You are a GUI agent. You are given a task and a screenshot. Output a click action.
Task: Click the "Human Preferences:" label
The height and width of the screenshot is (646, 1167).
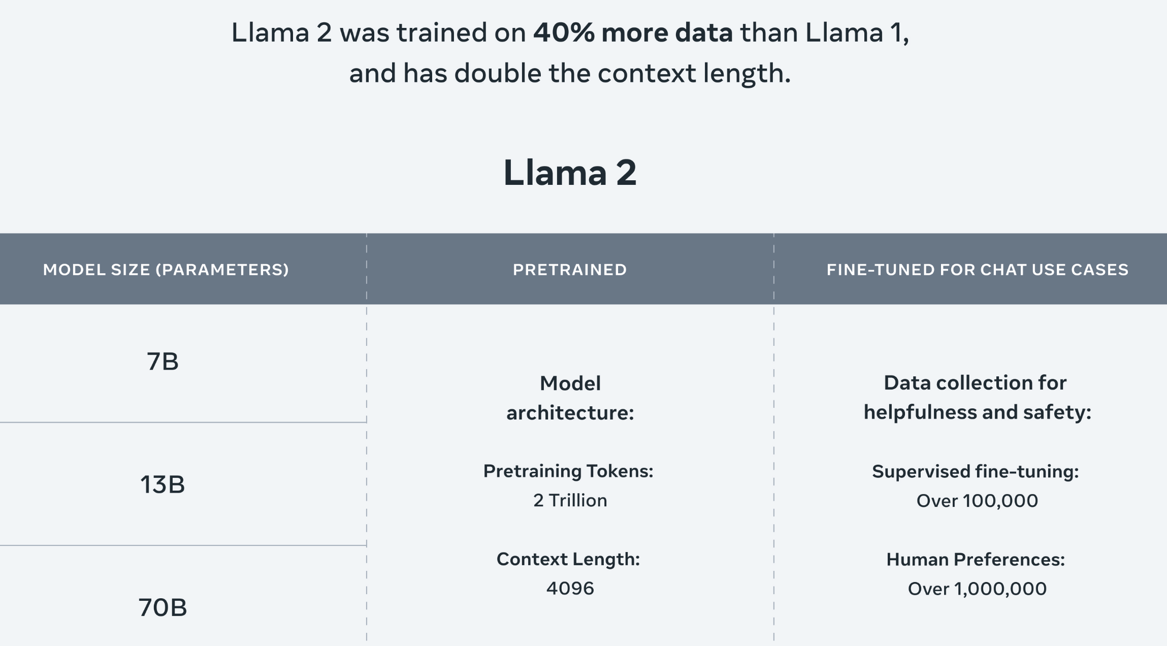[x=976, y=559]
